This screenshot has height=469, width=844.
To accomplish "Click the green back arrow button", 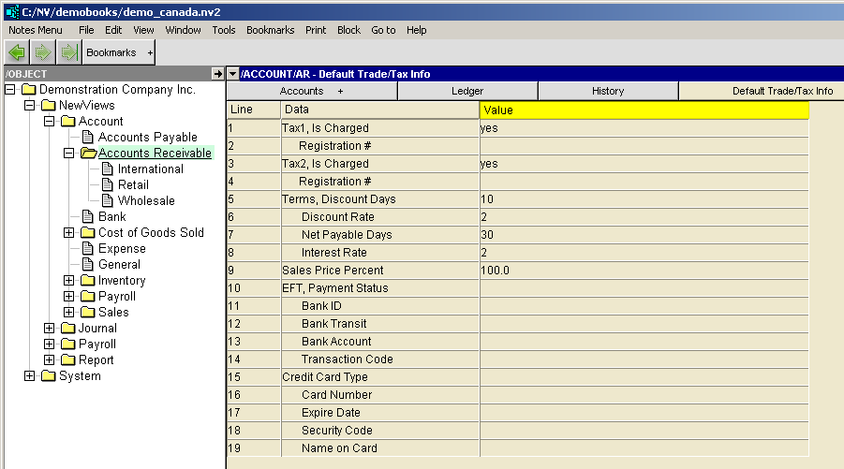I will [x=17, y=52].
